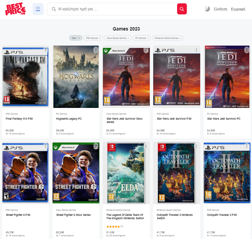
Task: Open the hamburger categories menu
Action: point(38,9)
